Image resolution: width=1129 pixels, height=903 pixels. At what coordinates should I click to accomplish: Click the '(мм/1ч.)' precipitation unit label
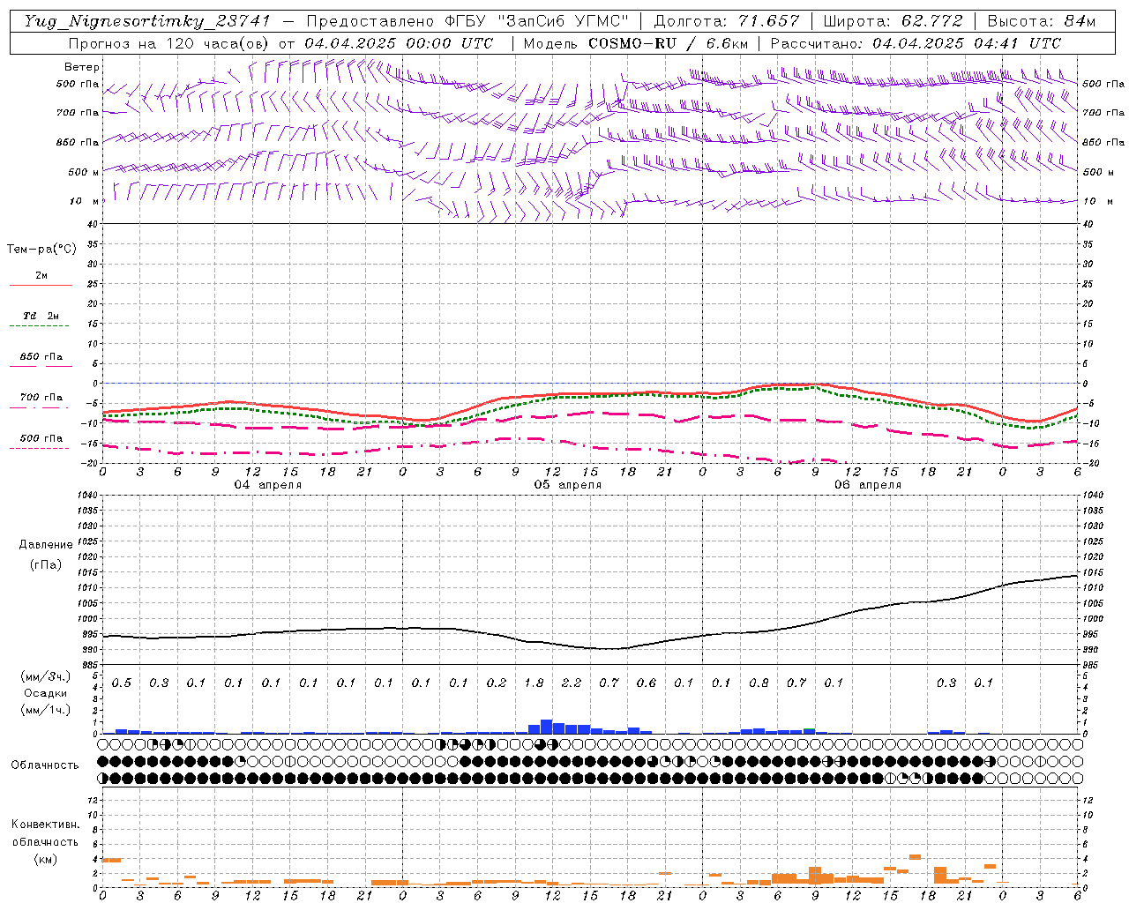(45, 710)
